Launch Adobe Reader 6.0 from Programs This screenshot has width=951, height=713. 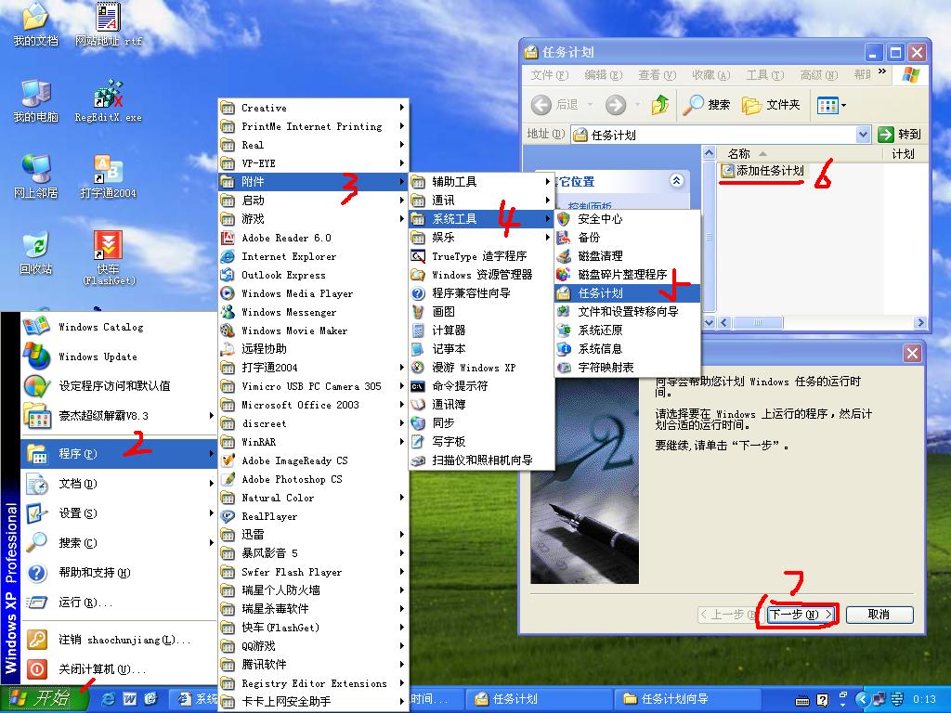pyautogui.click(x=313, y=238)
